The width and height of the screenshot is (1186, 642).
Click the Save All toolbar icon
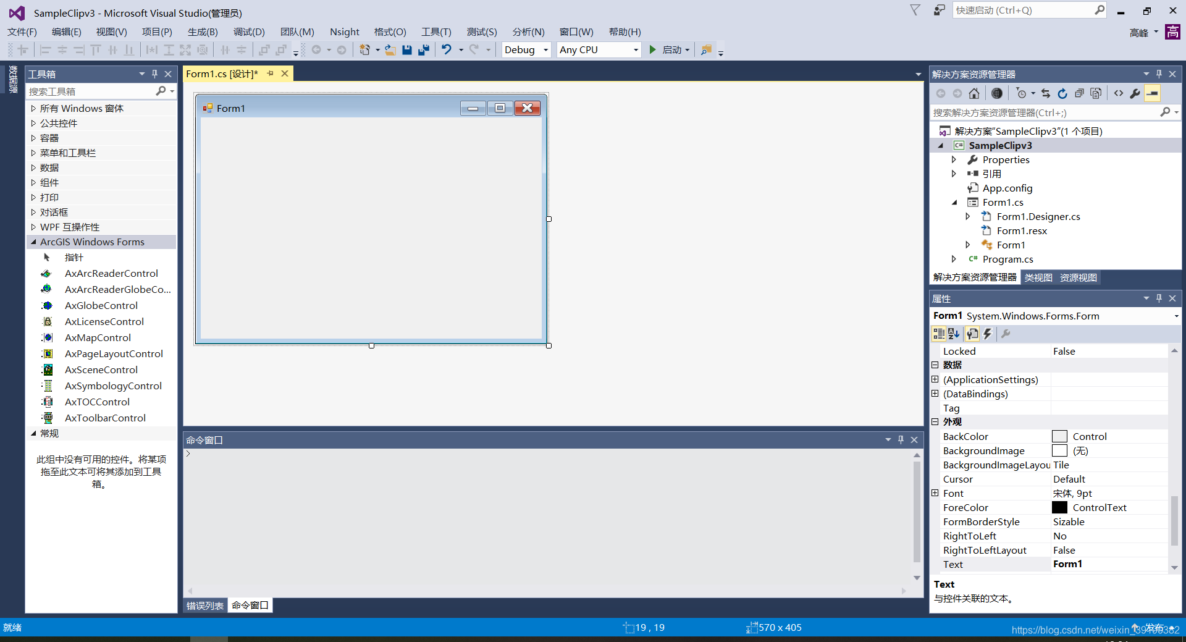pyautogui.click(x=424, y=50)
